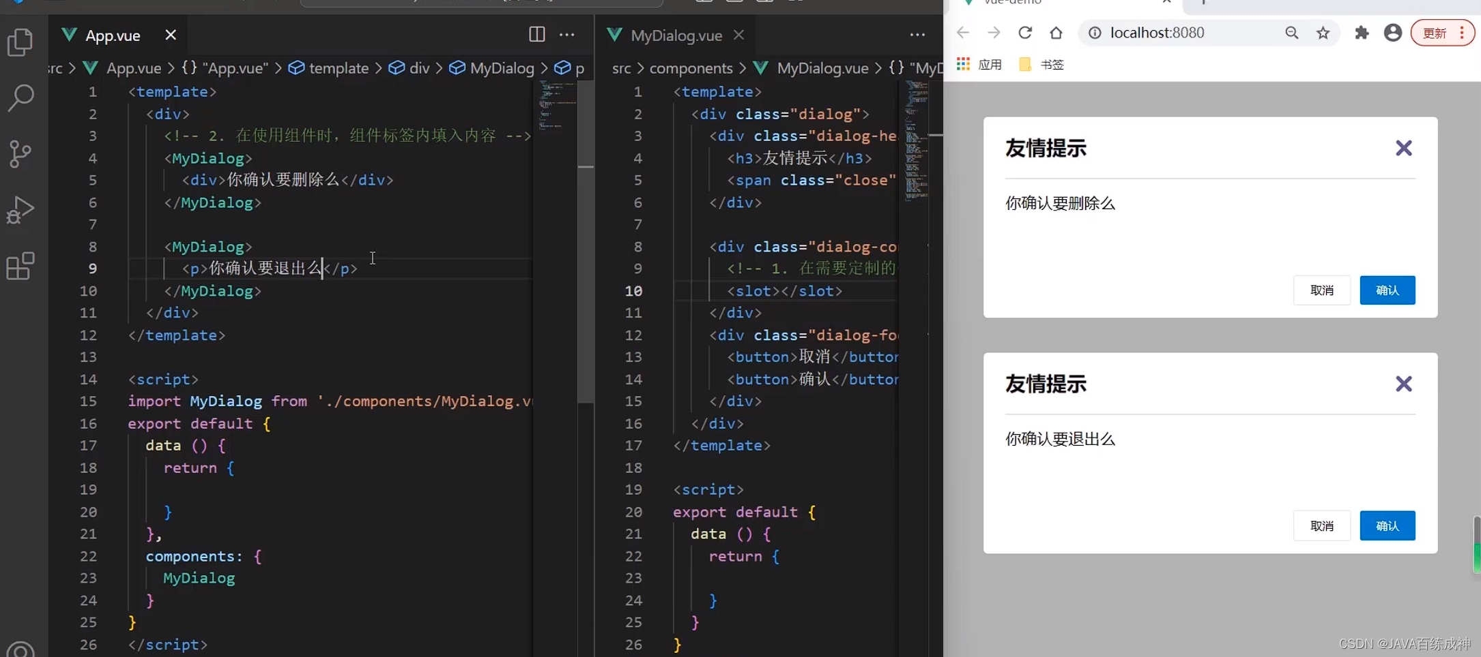Close the MyDialog.vue tab
This screenshot has width=1481, height=657.
[x=738, y=35]
